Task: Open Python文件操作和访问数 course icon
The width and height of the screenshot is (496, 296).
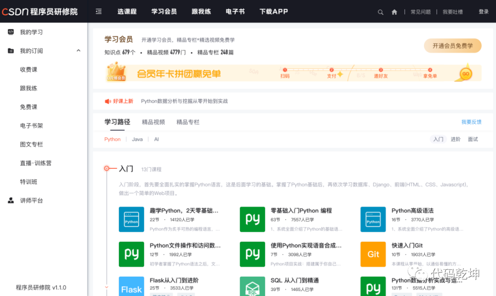Action: 131,254
